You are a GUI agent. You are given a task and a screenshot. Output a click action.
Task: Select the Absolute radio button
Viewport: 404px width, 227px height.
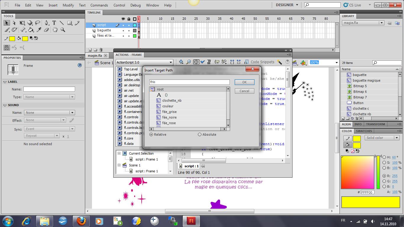pyautogui.click(x=200, y=134)
